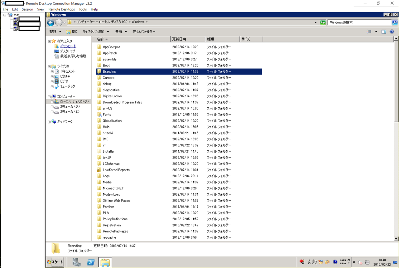Open the File menu
399x268 pixels.
click(5, 9)
